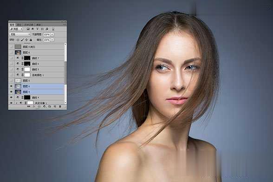Enable the smart object filter icon

point(47,29)
